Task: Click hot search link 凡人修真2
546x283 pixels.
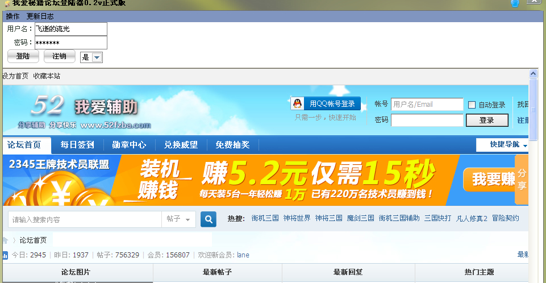Action: 472,218
